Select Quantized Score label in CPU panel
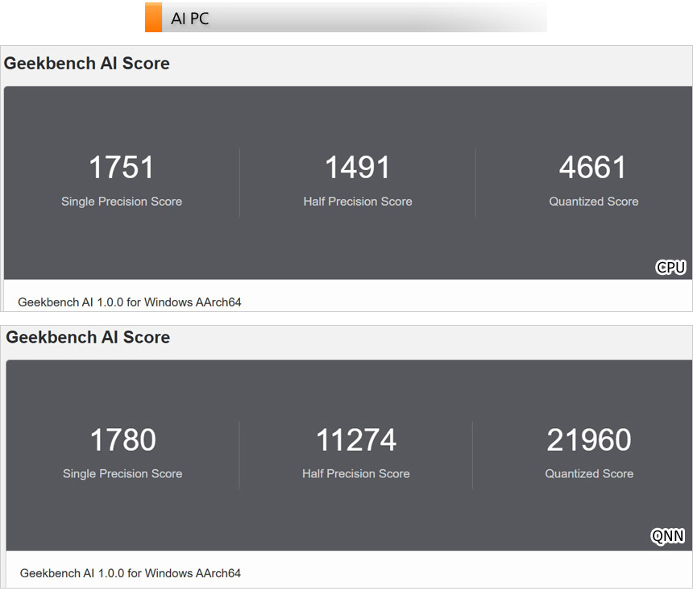The width and height of the screenshot is (693, 591). (x=594, y=202)
